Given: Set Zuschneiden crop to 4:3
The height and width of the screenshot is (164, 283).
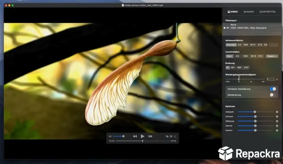Looking at the screenshot, I should click(x=237, y=56).
